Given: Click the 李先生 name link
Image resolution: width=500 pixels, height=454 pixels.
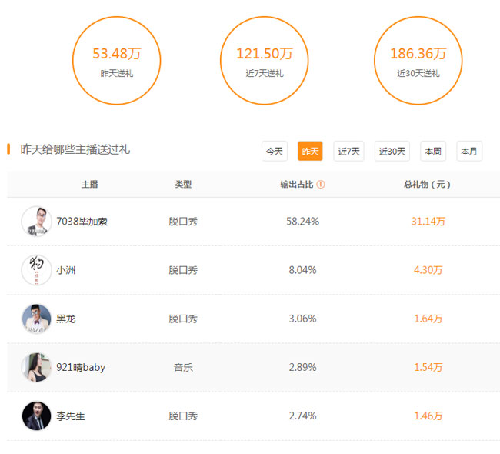Looking at the screenshot, I should point(71,416).
